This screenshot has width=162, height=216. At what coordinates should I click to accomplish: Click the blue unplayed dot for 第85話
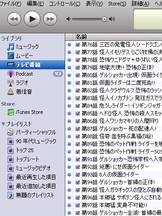[69, 113]
